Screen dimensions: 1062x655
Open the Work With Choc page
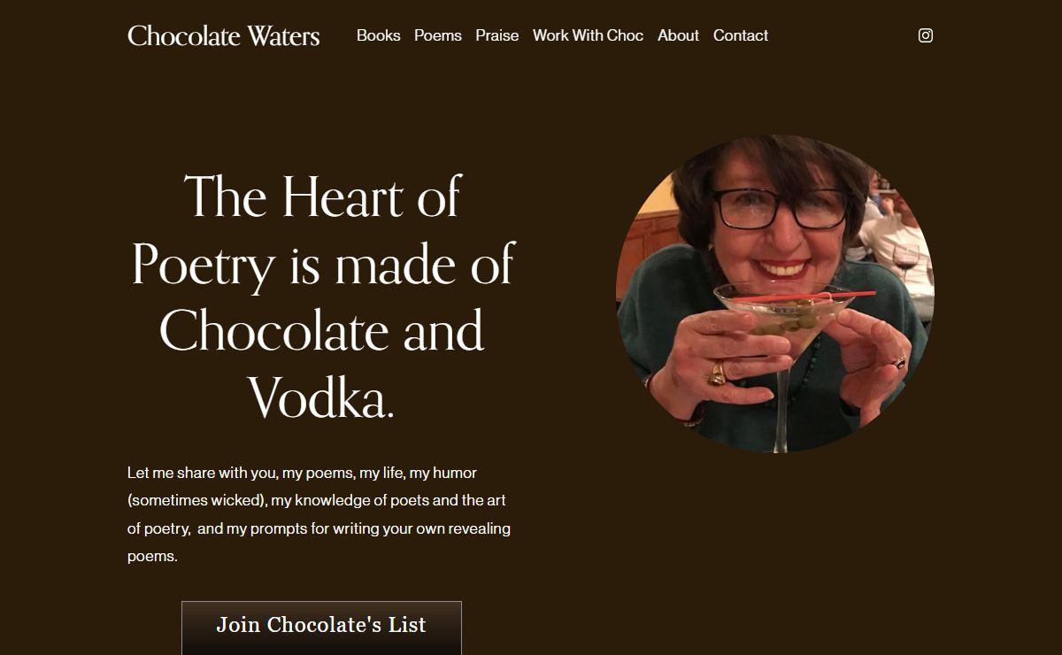tap(589, 35)
